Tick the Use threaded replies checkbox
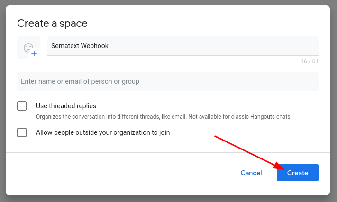This screenshot has height=202, width=337. click(x=22, y=106)
